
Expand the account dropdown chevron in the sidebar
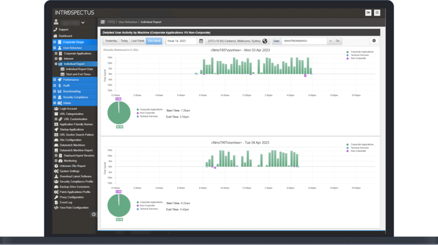[x=83, y=23]
